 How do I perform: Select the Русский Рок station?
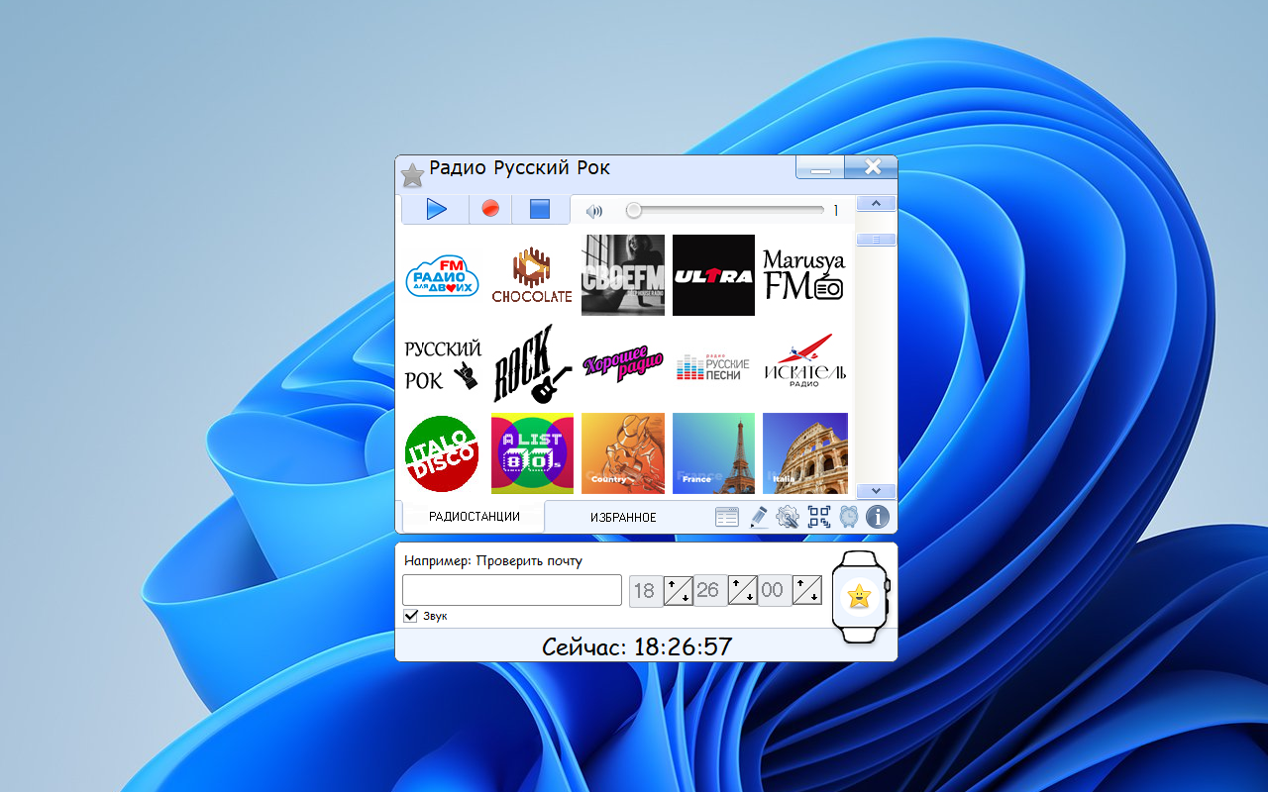[x=443, y=364]
